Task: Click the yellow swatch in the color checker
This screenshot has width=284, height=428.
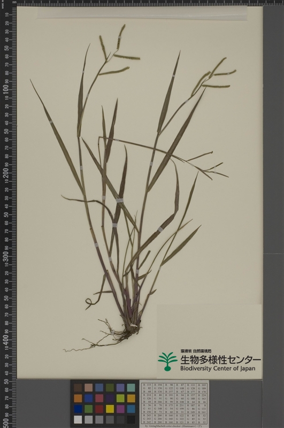Action: 110,409
